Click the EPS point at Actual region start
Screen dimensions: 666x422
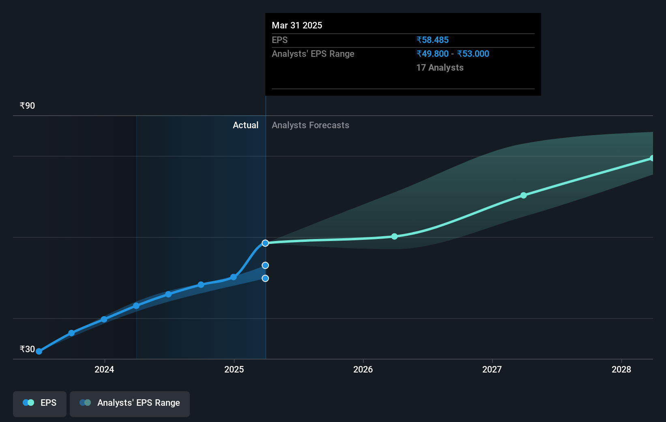pos(136,306)
